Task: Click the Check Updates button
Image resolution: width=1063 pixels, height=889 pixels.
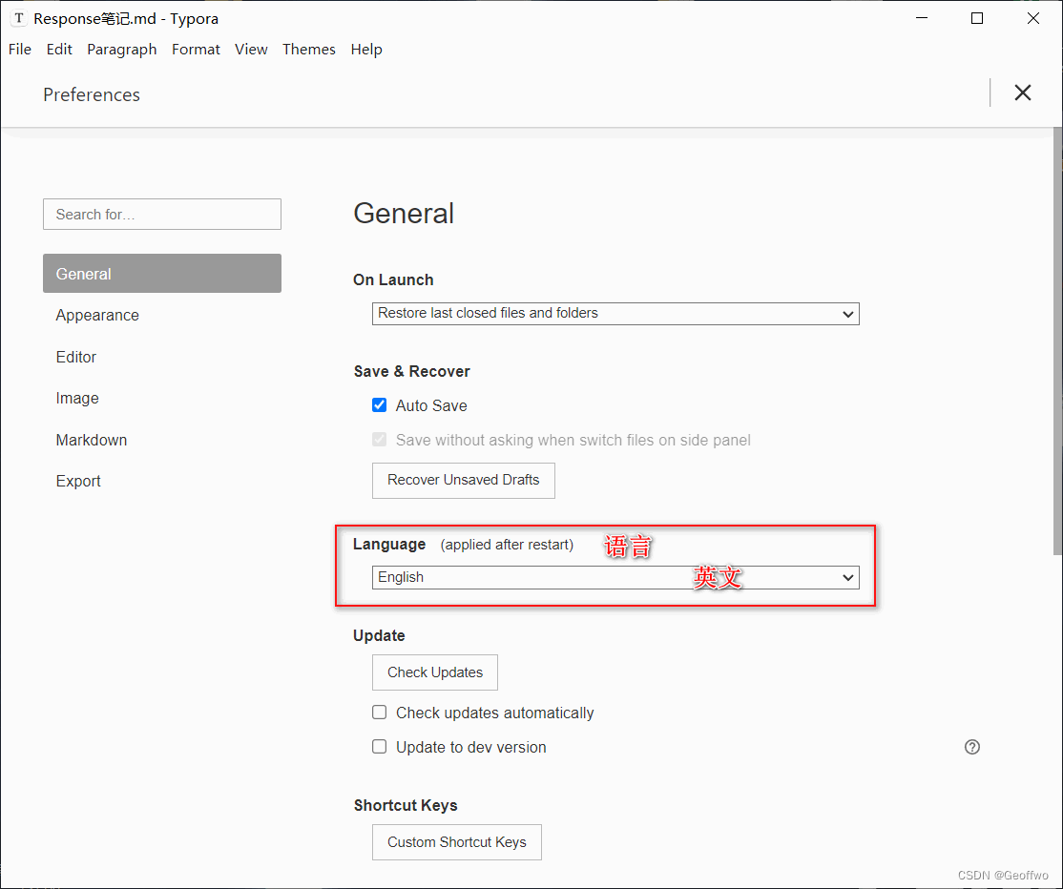Action: click(434, 672)
